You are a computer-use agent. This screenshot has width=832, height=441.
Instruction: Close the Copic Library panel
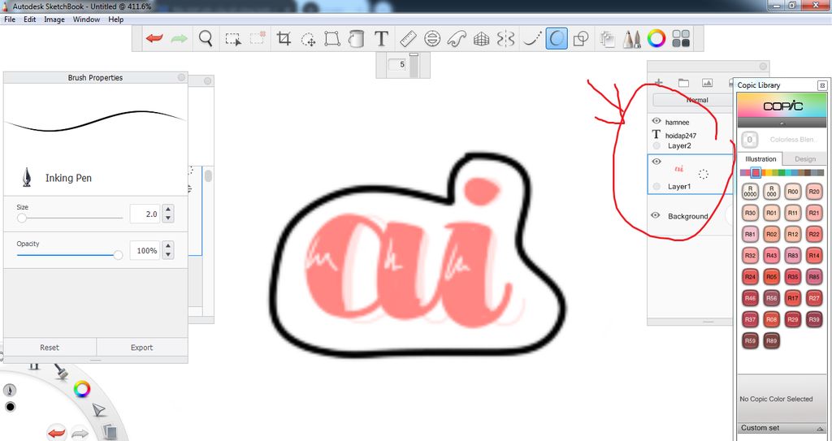[822, 85]
